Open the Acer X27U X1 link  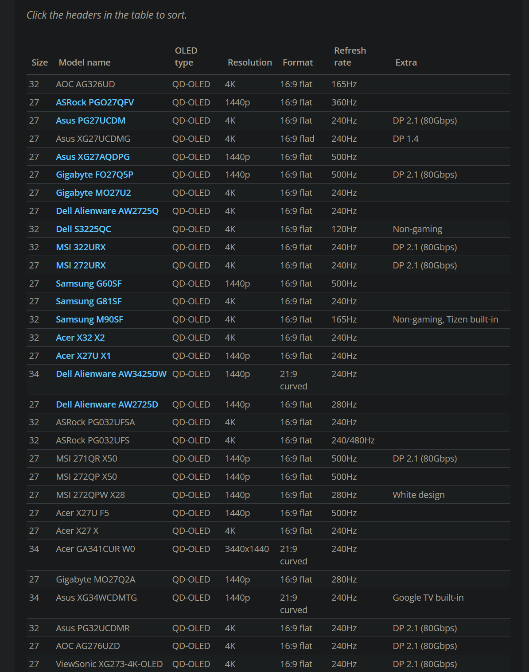pyautogui.click(x=83, y=356)
